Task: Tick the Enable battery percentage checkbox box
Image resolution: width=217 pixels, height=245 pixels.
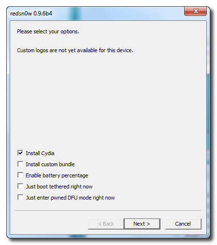Action: (20, 175)
